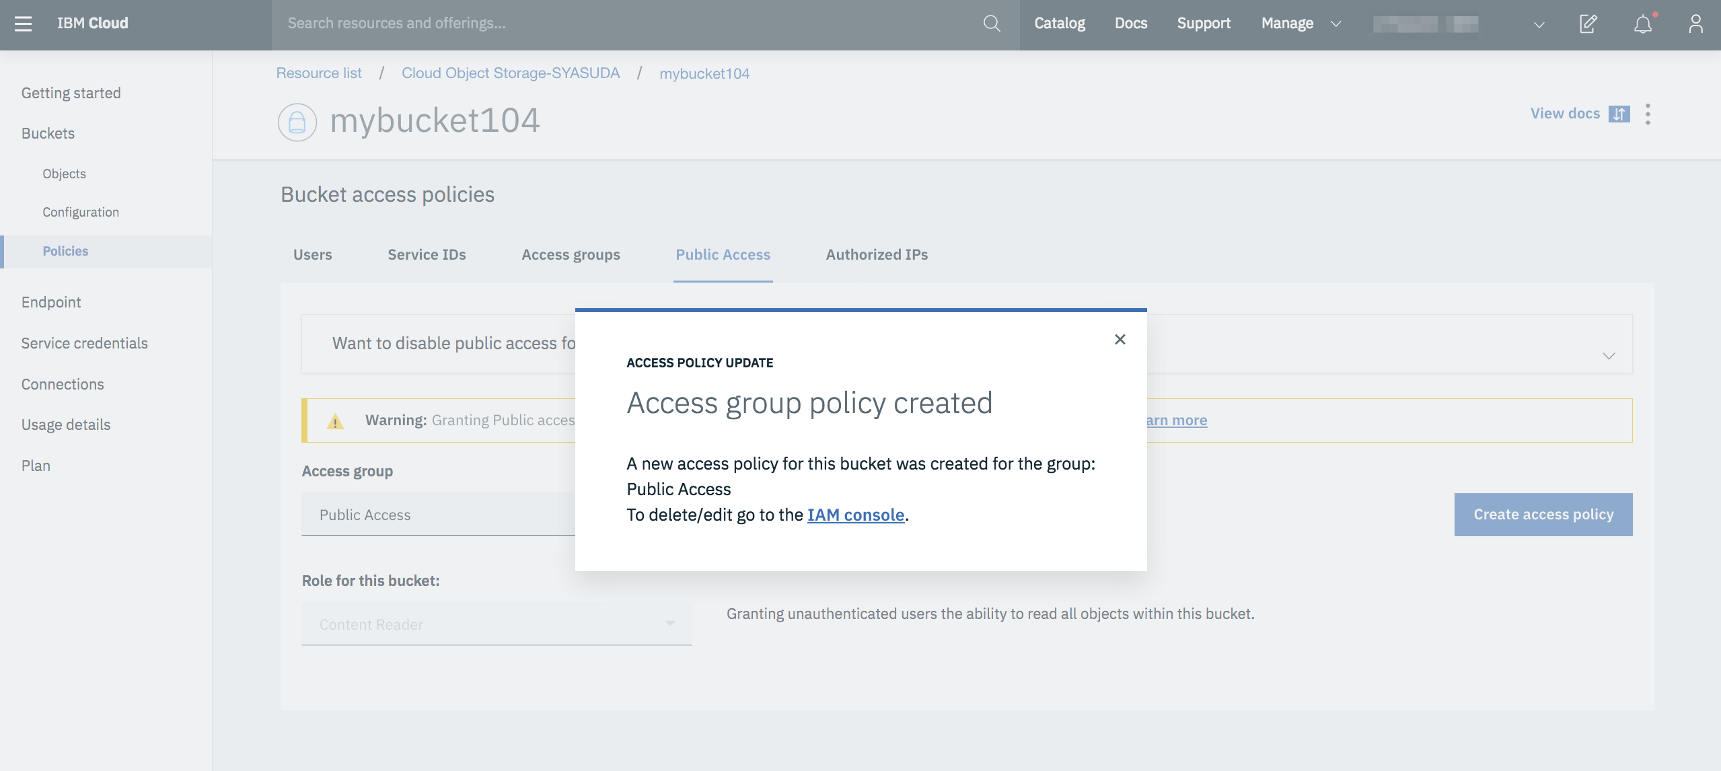Screen dimensions: 1721x771
Task: Open the IAM console link
Action: pos(855,515)
